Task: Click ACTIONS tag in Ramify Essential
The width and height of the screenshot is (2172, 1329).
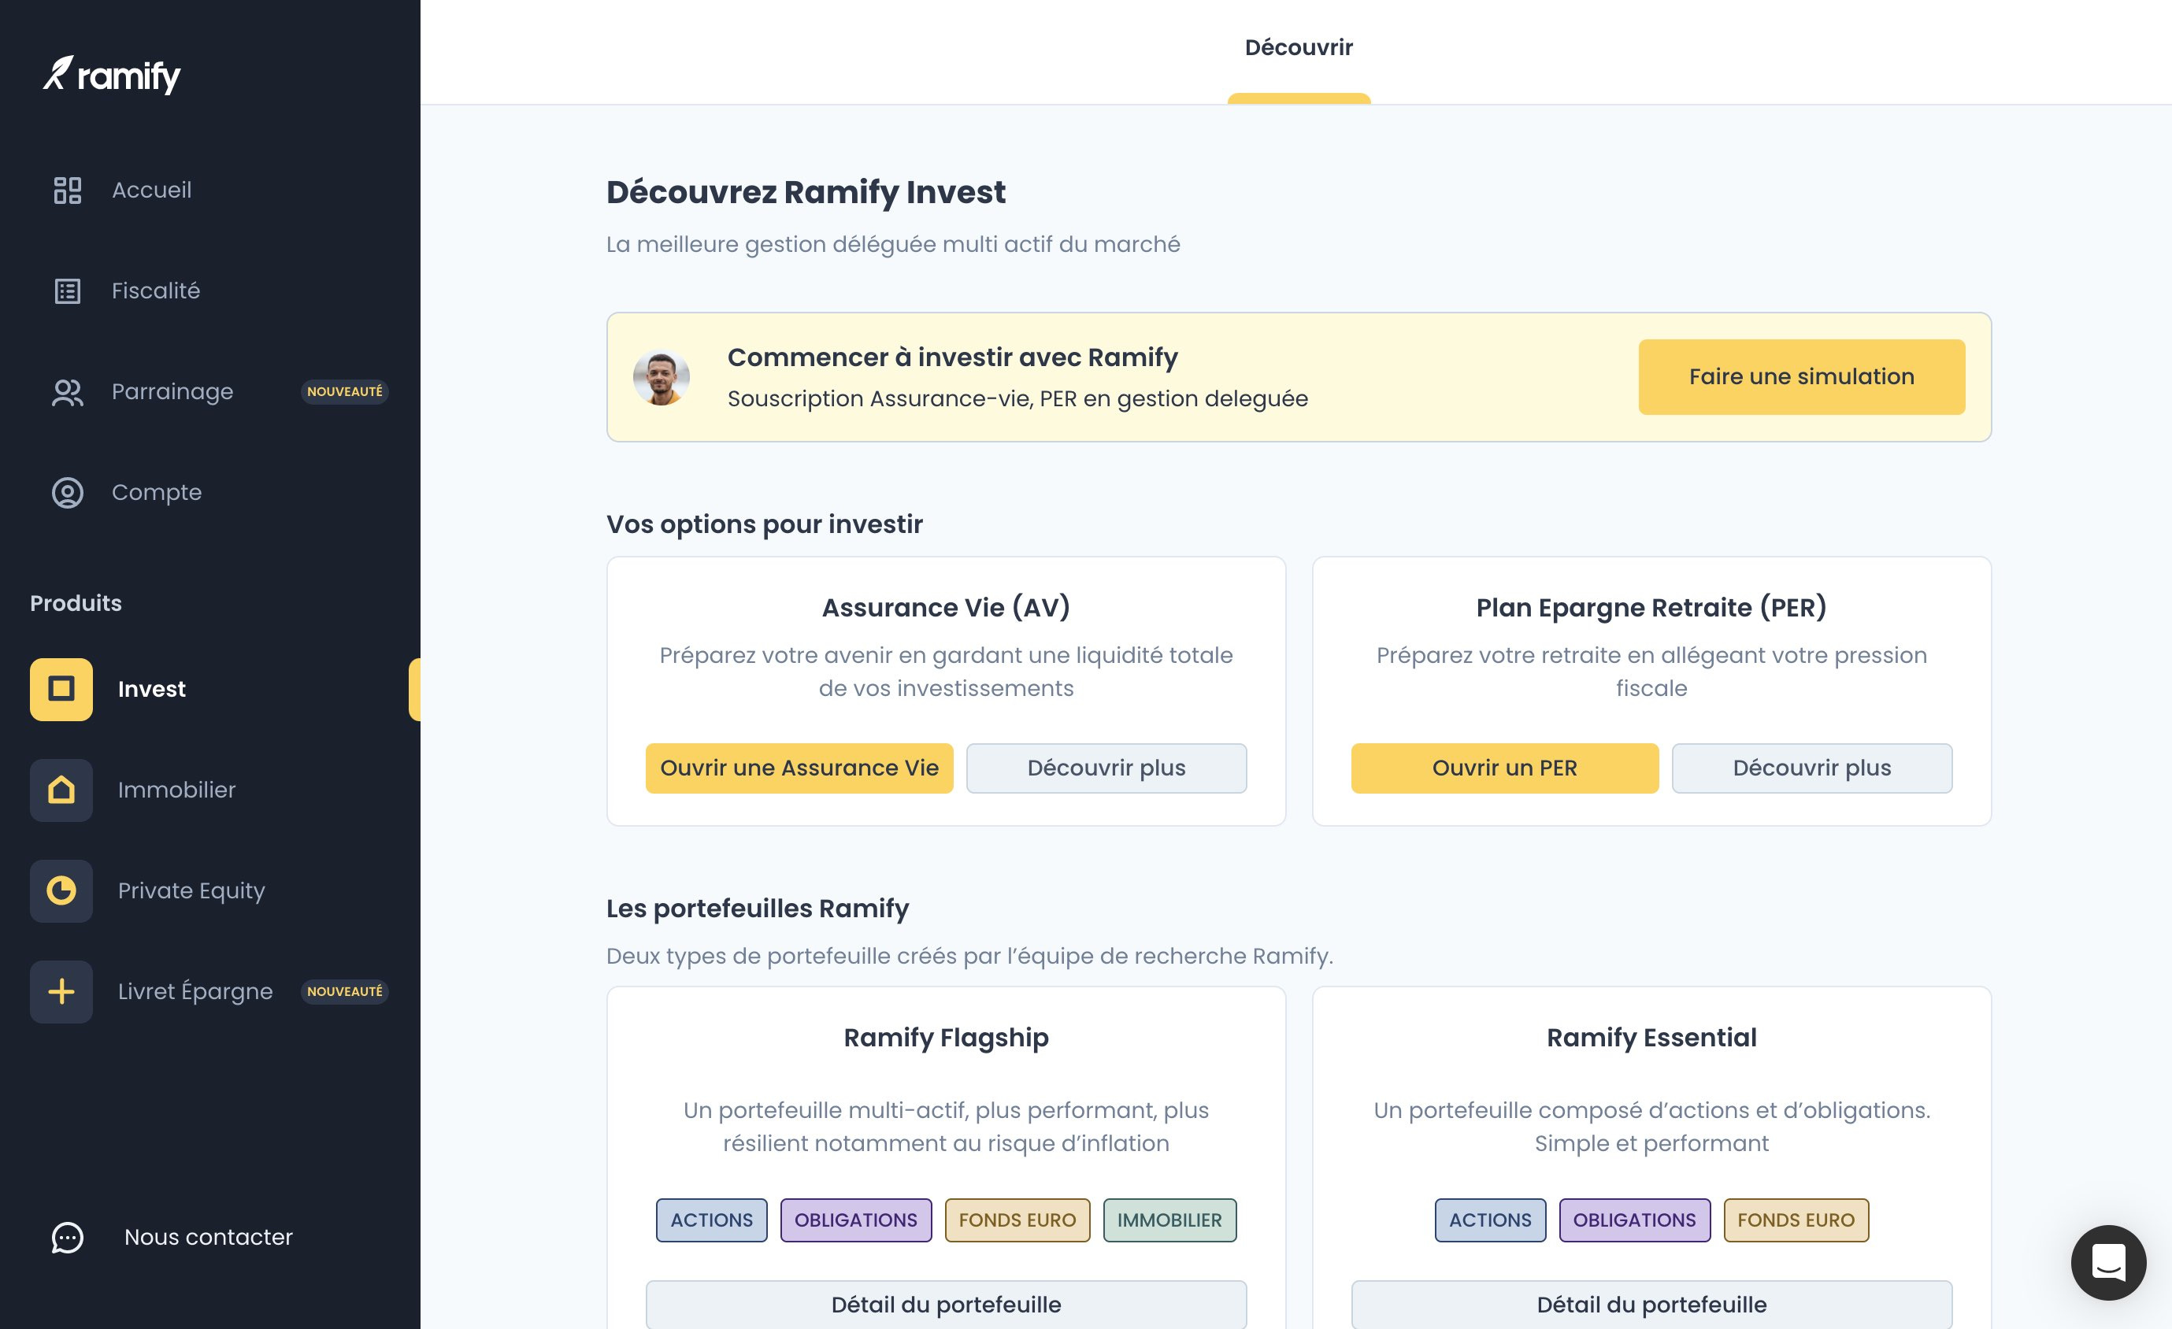Action: click(1491, 1220)
